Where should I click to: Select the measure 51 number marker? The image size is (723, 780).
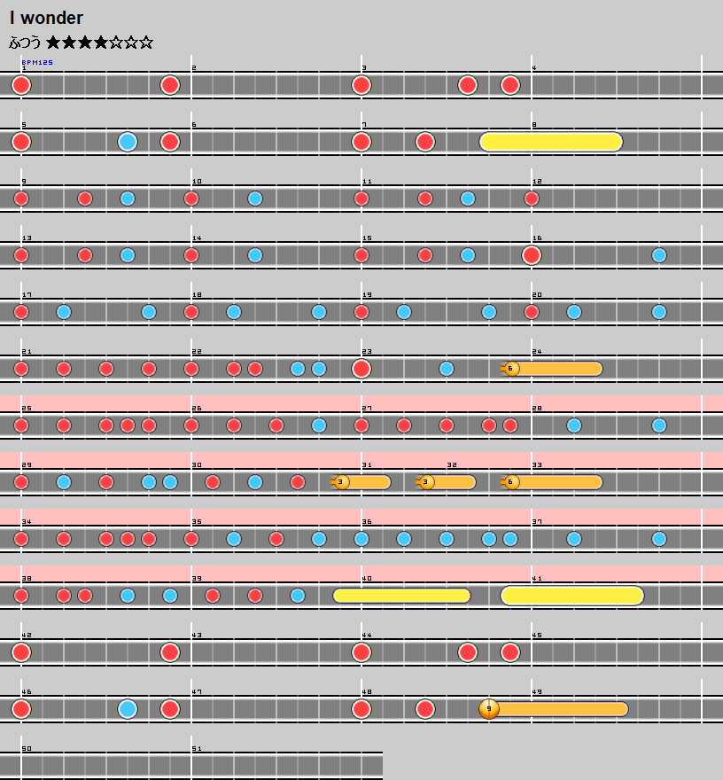(197, 749)
